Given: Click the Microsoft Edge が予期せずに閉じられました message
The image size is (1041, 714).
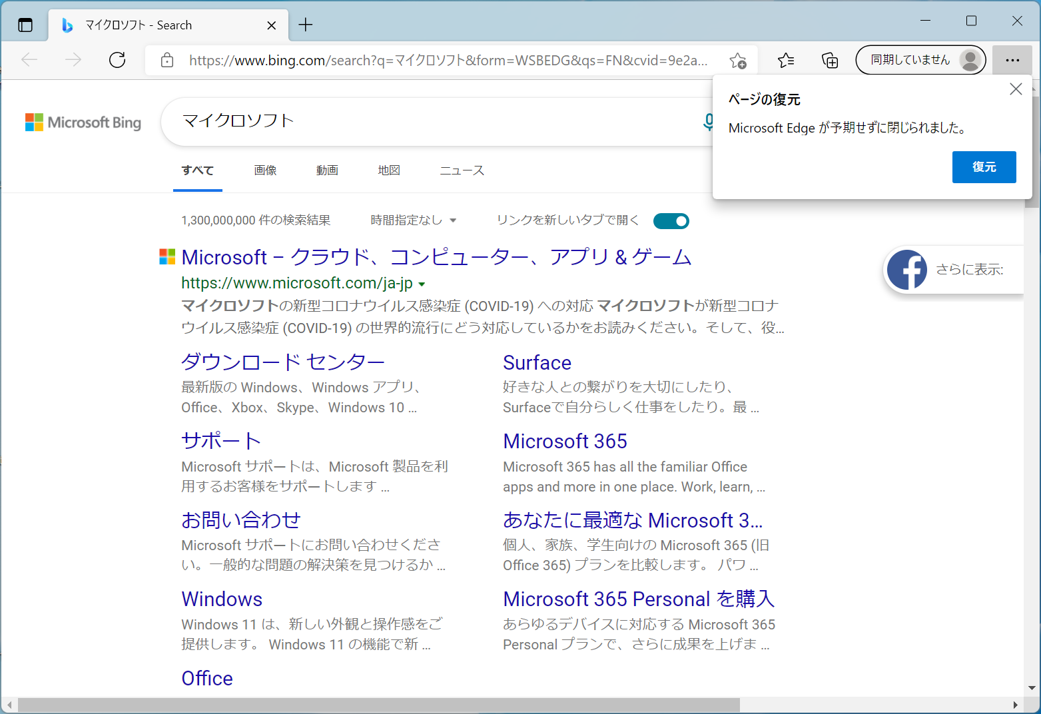Looking at the screenshot, I should point(848,128).
